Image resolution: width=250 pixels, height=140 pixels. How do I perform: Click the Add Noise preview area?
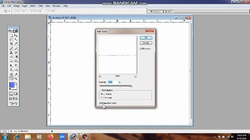(x=118, y=55)
